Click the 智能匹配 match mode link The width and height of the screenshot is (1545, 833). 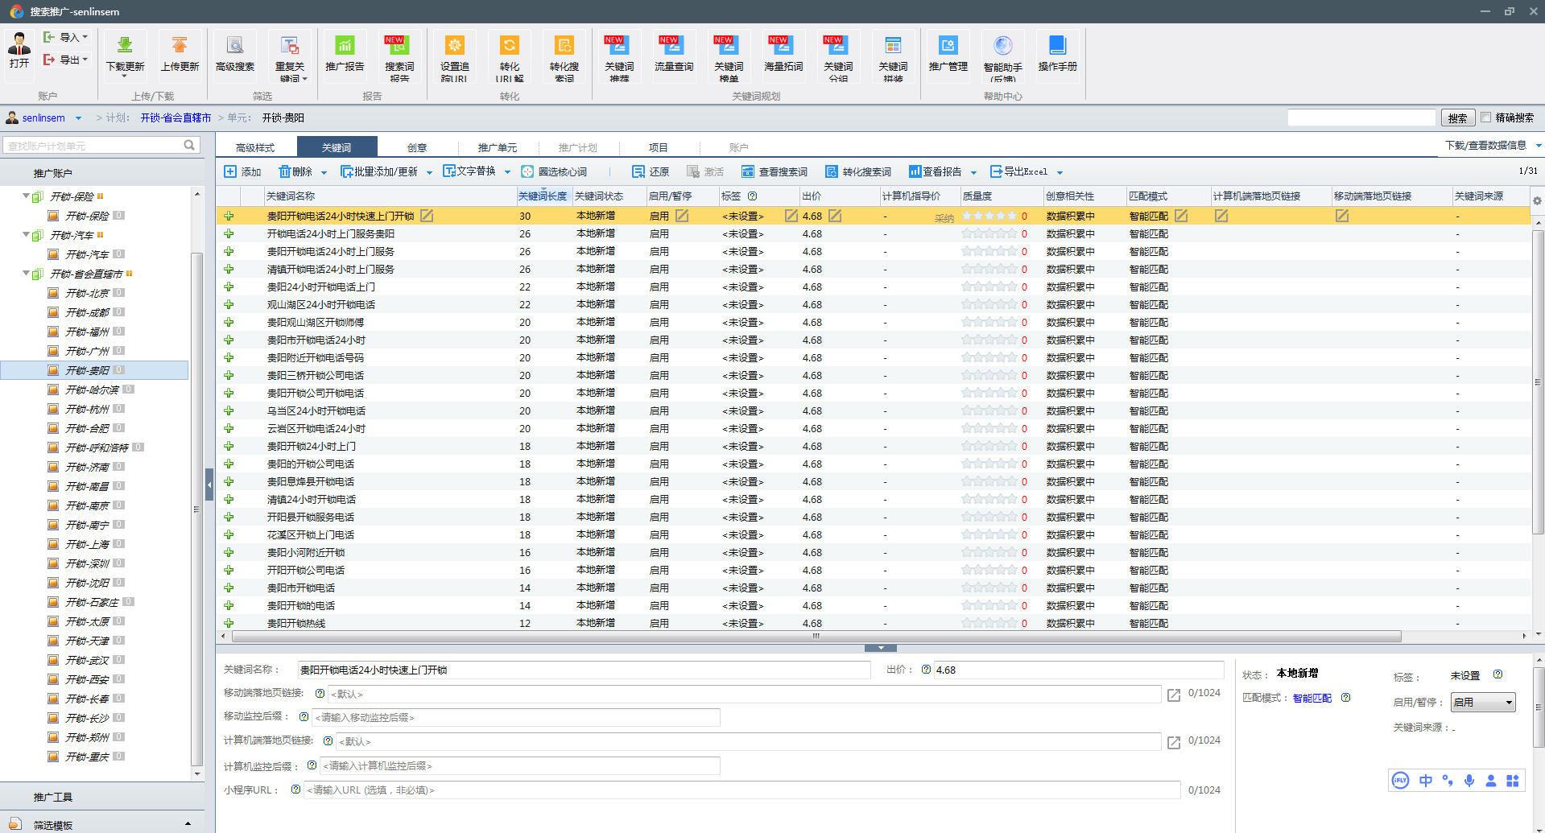[x=1312, y=698]
